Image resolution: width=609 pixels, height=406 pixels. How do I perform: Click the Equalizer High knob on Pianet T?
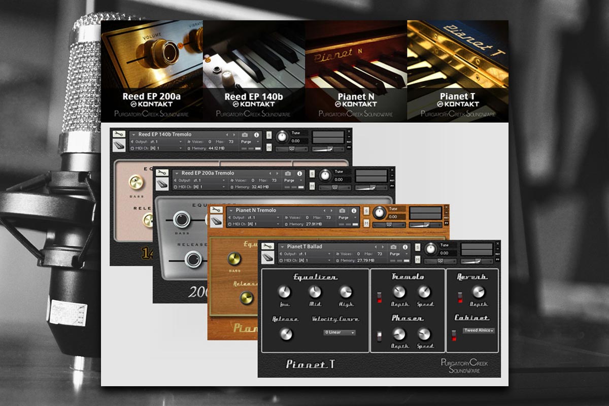(x=346, y=292)
